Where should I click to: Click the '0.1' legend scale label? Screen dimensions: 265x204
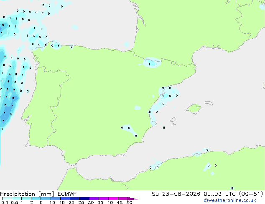click(x=5, y=202)
